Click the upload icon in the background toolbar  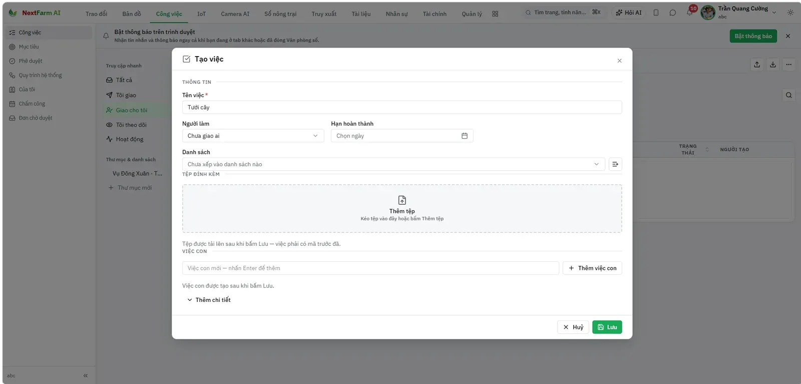tap(757, 65)
